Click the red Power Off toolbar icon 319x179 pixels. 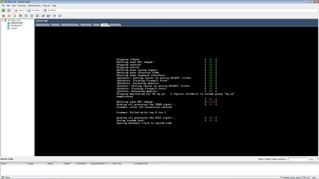click(x=3, y=16)
